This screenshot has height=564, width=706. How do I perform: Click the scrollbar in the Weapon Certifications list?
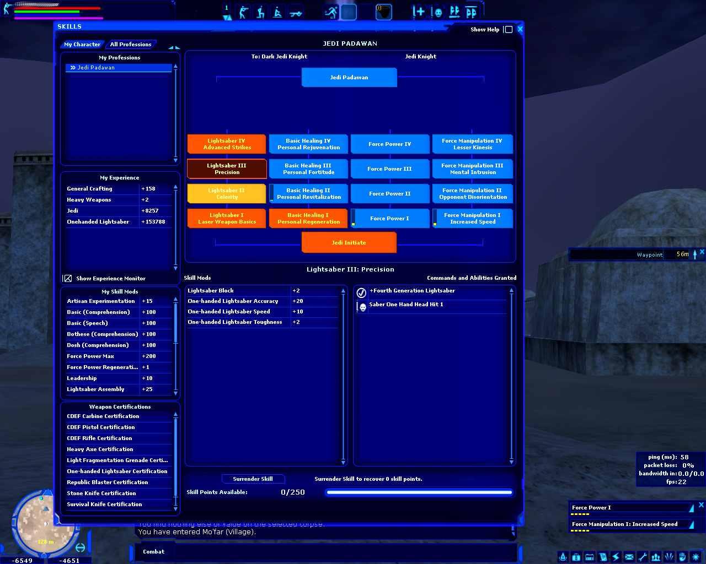(x=176, y=462)
